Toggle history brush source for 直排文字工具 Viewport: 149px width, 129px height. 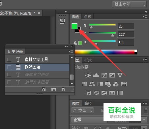pos(9,60)
